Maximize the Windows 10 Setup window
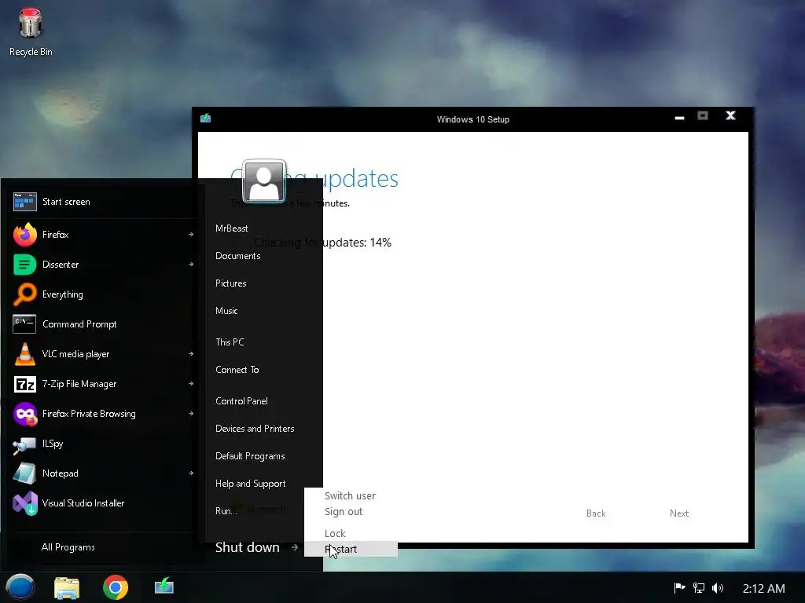Image resolution: width=805 pixels, height=603 pixels. point(703,116)
